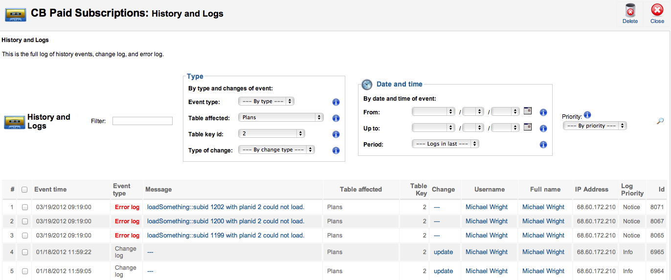Click into the Filter text field
671x280 pixels.
pyautogui.click(x=142, y=121)
